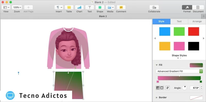Image resolution: width=206 pixels, height=102 pixels.
Task: Apply the blue shape style
Action: pyautogui.click(x=165, y=32)
